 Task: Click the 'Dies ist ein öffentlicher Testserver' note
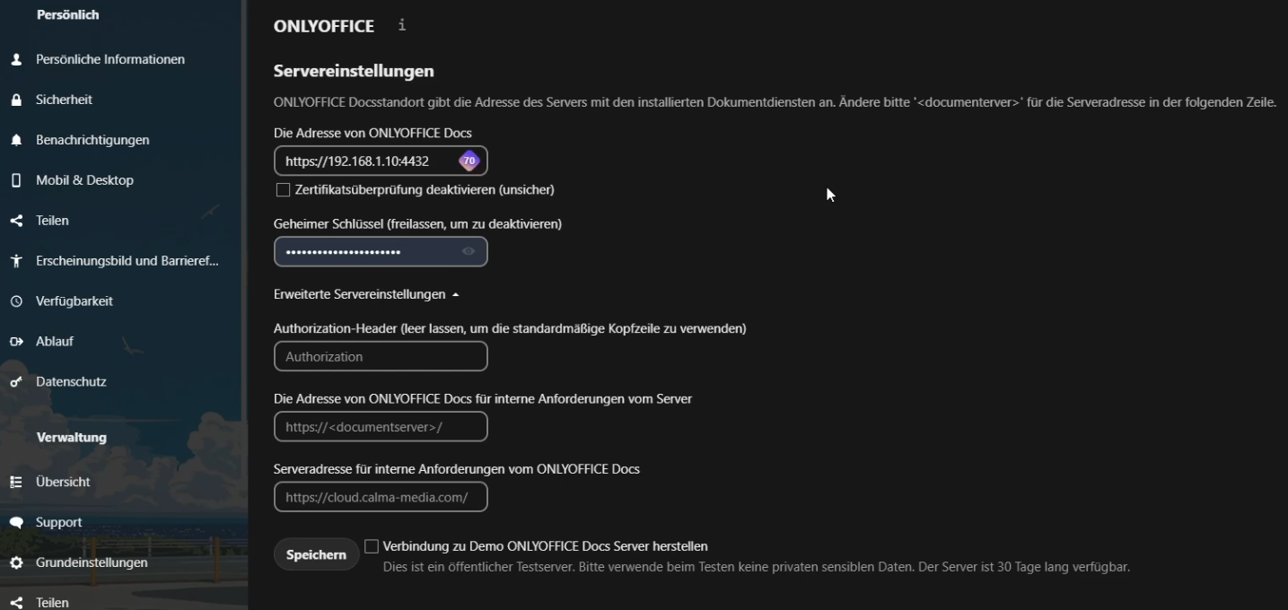pyautogui.click(x=757, y=567)
